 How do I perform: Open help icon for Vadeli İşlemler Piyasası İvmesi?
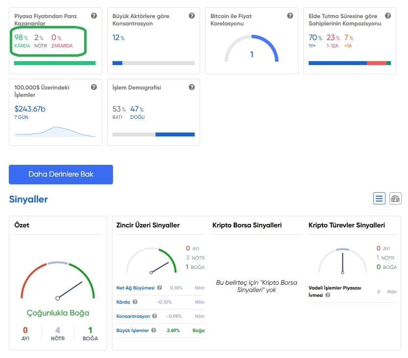(x=328, y=295)
